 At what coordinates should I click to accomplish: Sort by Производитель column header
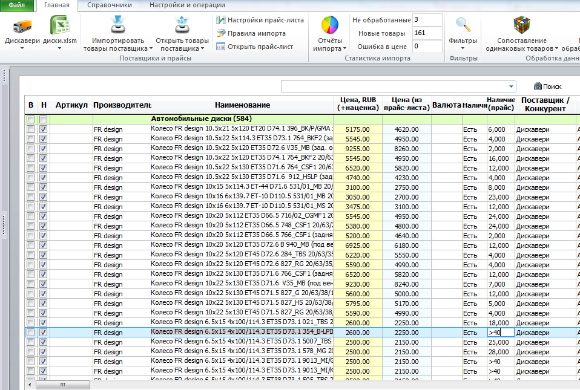[x=122, y=105]
